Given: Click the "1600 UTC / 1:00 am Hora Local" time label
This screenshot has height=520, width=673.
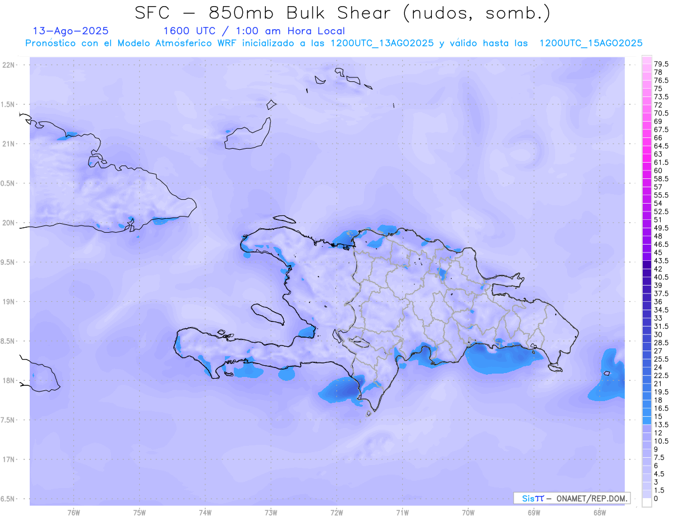Looking at the screenshot, I should coord(254,31).
